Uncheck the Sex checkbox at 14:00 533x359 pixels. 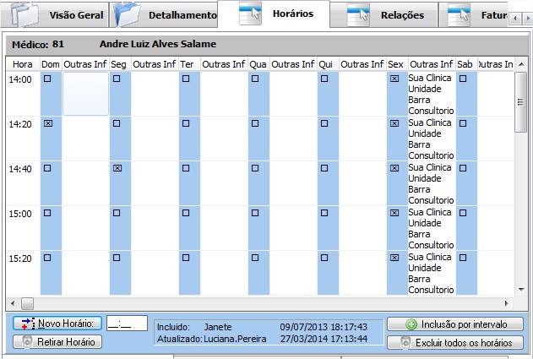point(394,79)
